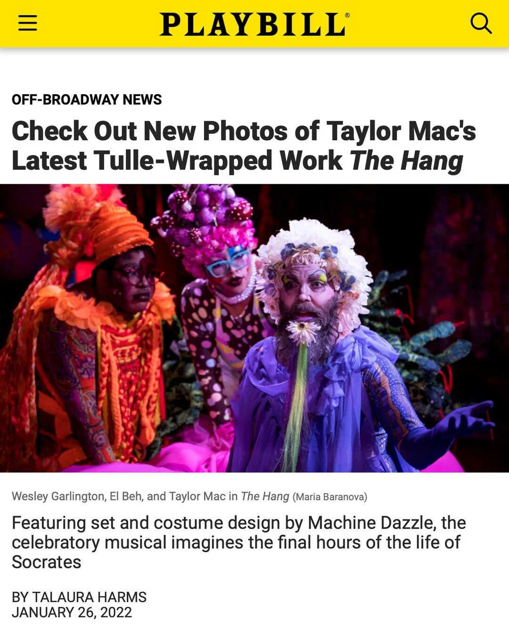Click the italic "The Hang" title in headline
The width and height of the screenshot is (509, 628).
pos(407,161)
